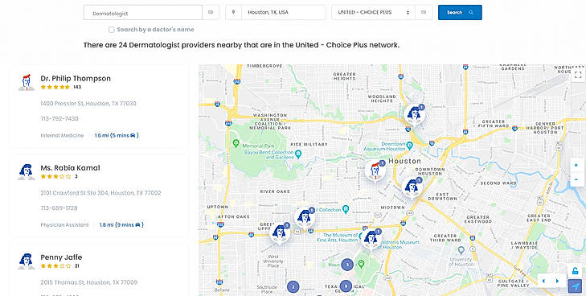Image resolution: width=586 pixels, height=296 pixels.
Task: Click the Dermatologist specialty input field
Action: coord(143,12)
